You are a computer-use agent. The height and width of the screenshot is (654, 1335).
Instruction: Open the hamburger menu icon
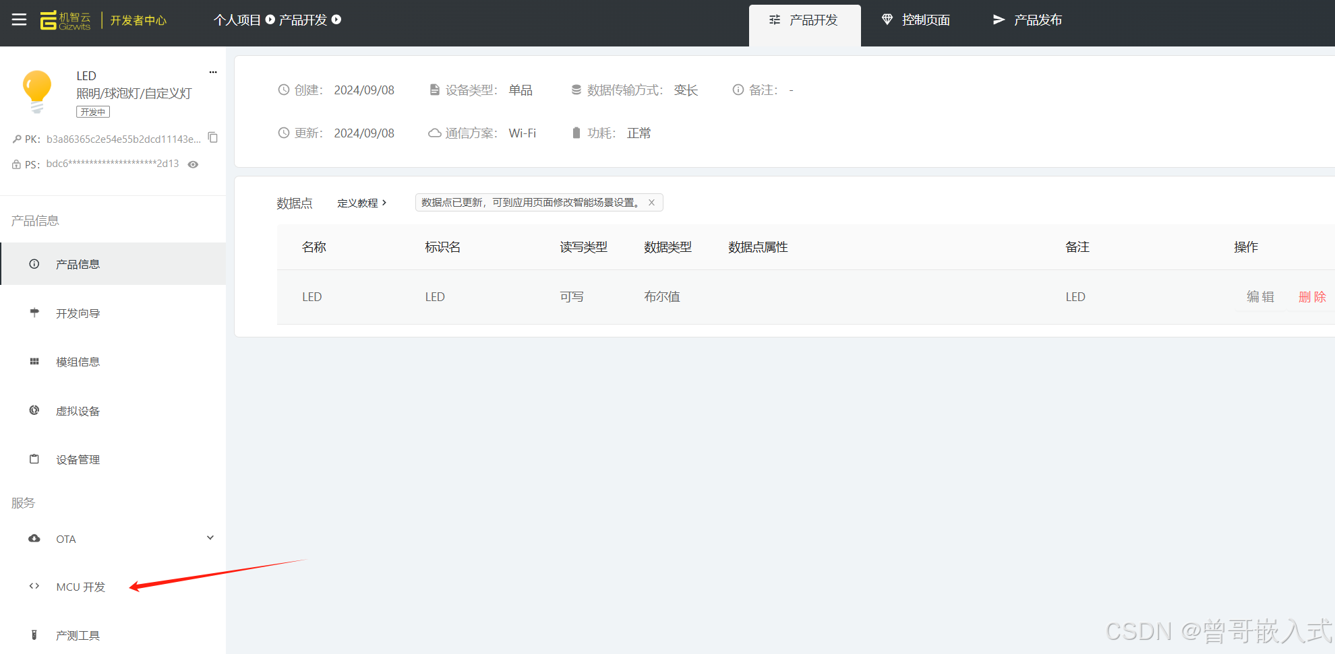[19, 20]
